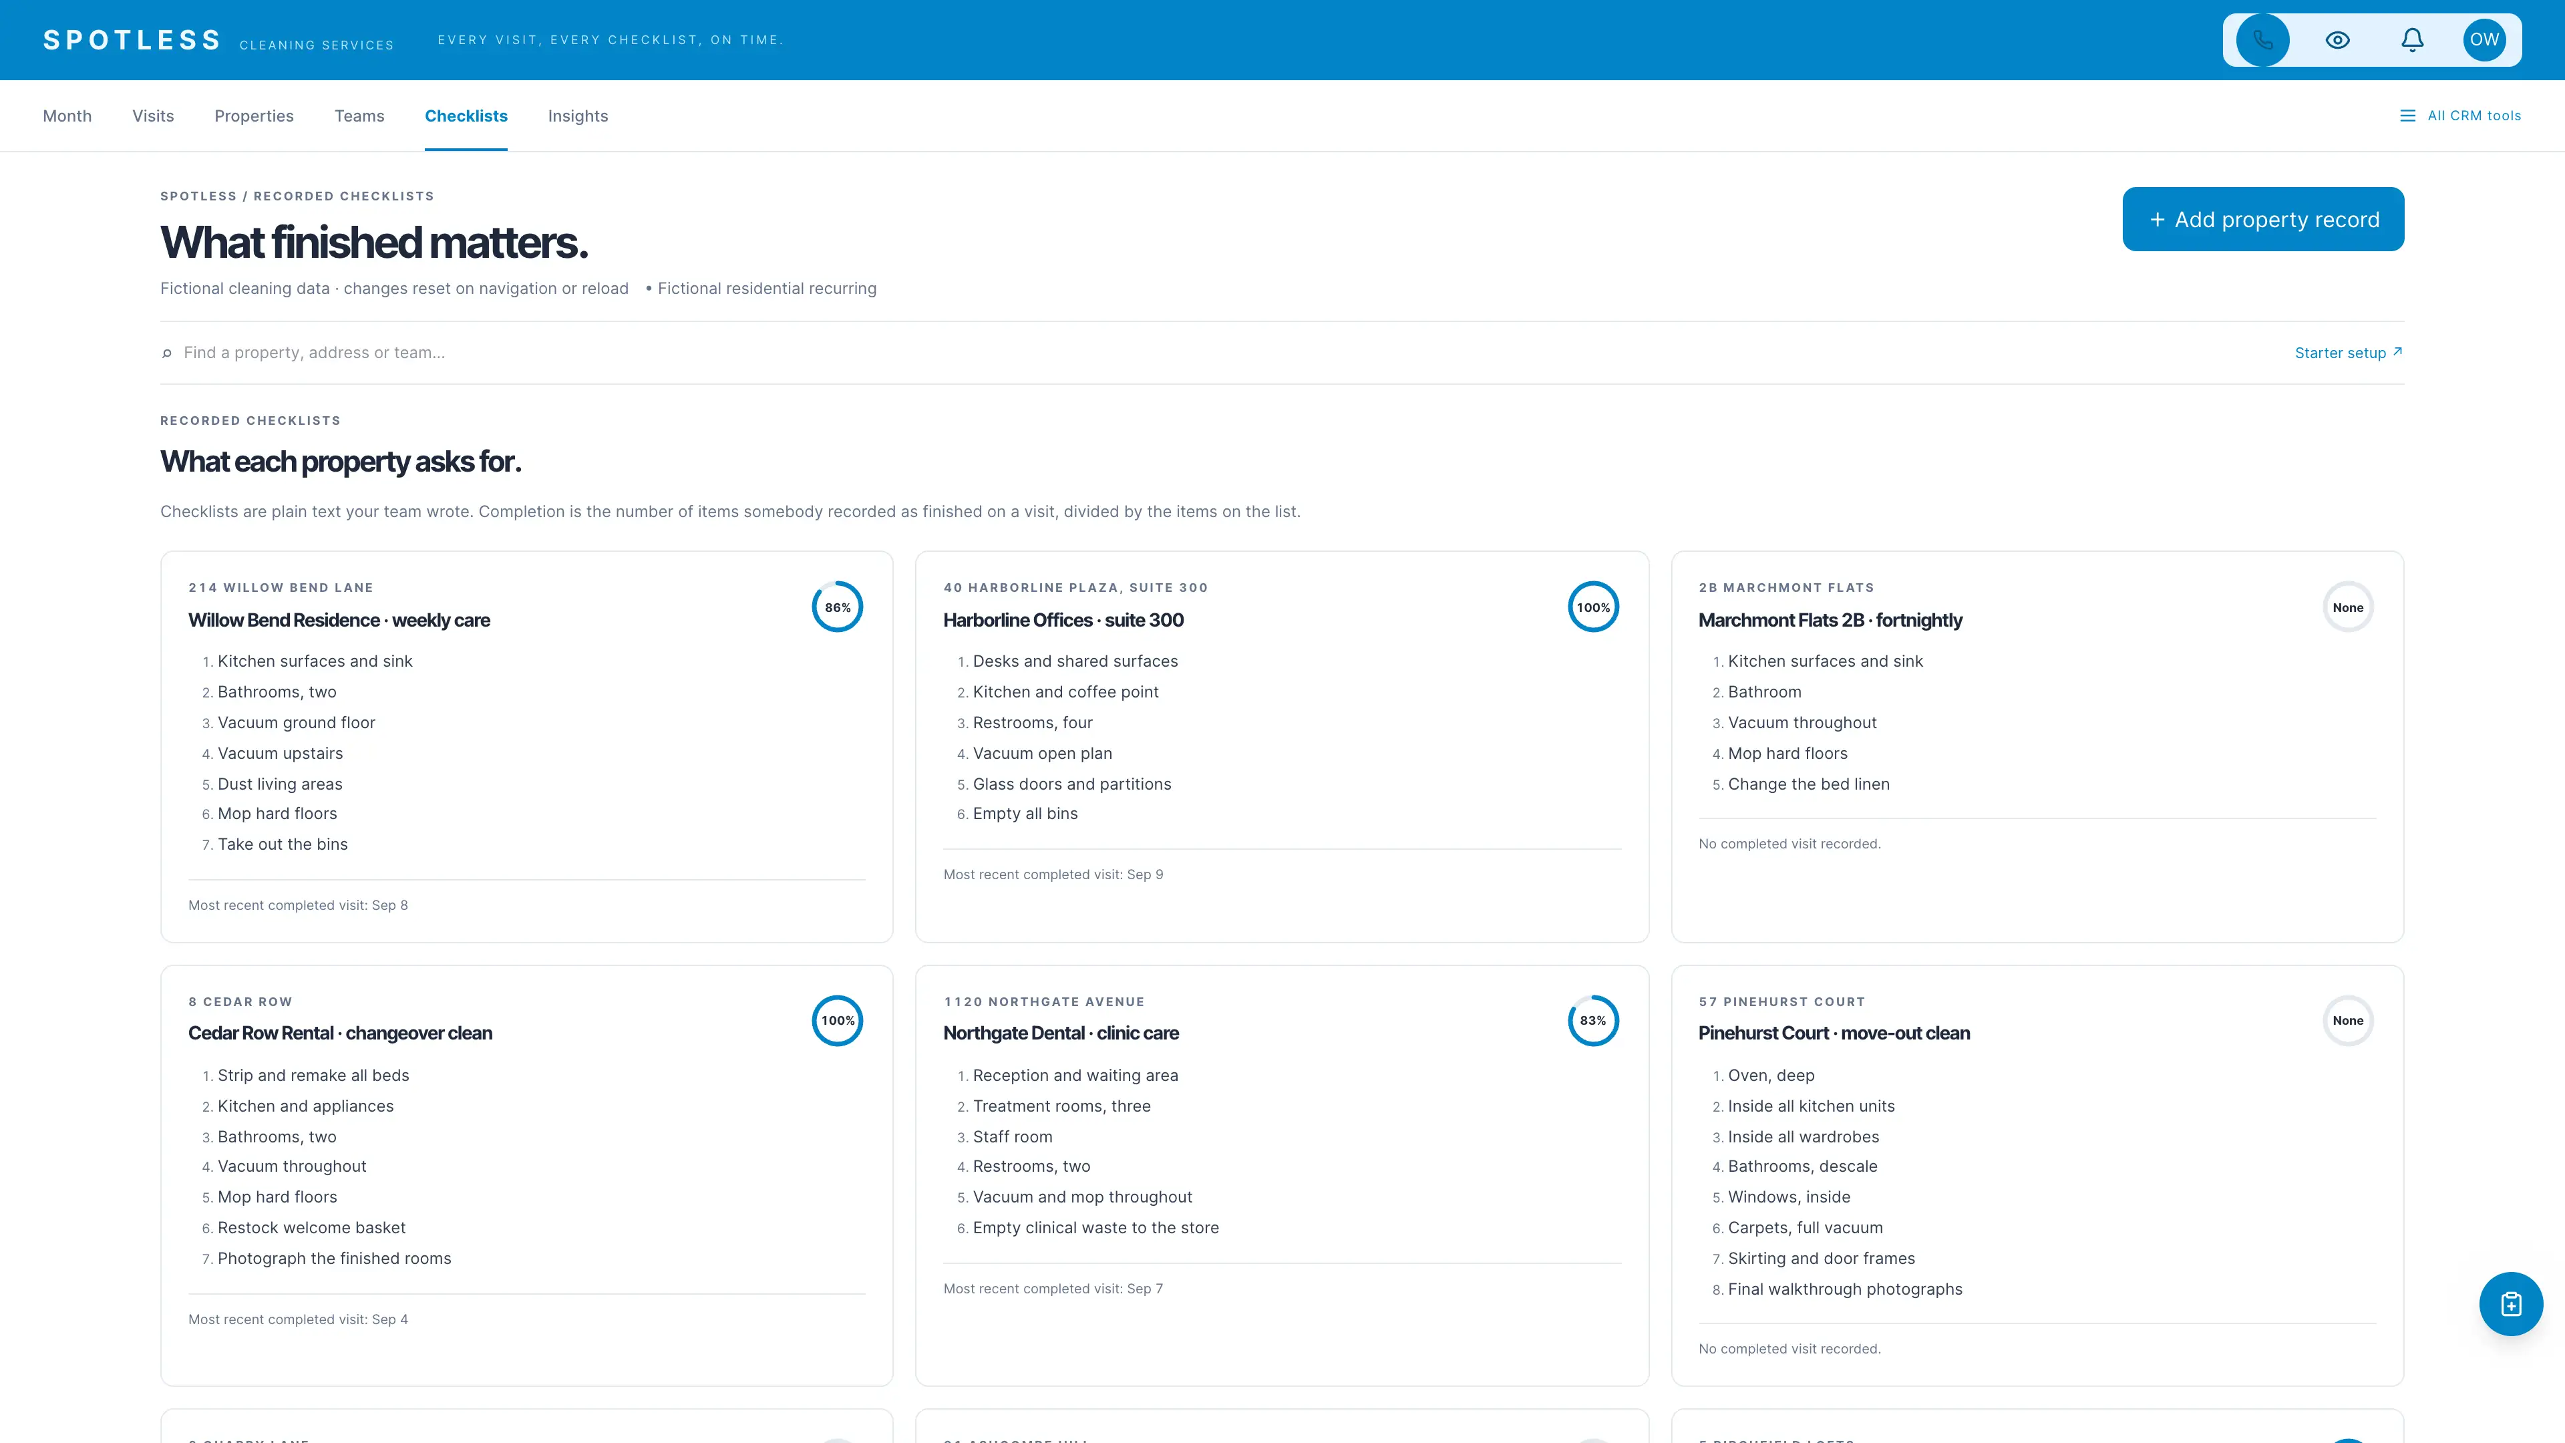Click Marchmont Flats None completion badge

point(2347,607)
